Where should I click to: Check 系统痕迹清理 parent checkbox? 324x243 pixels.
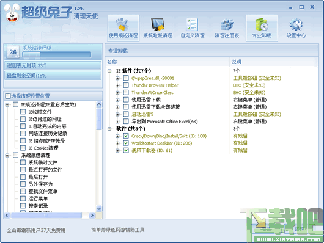coord(15,155)
